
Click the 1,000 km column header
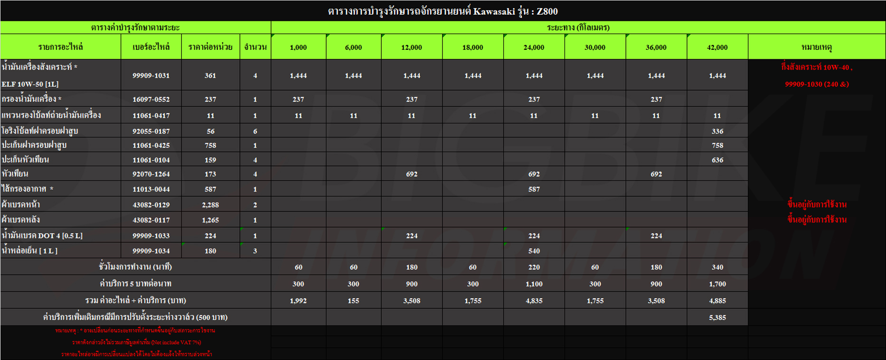coord(299,47)
